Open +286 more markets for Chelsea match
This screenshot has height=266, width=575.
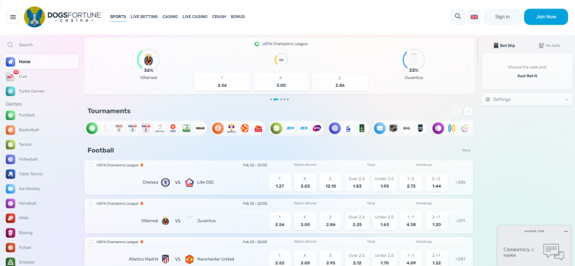(x=460, y=182)
